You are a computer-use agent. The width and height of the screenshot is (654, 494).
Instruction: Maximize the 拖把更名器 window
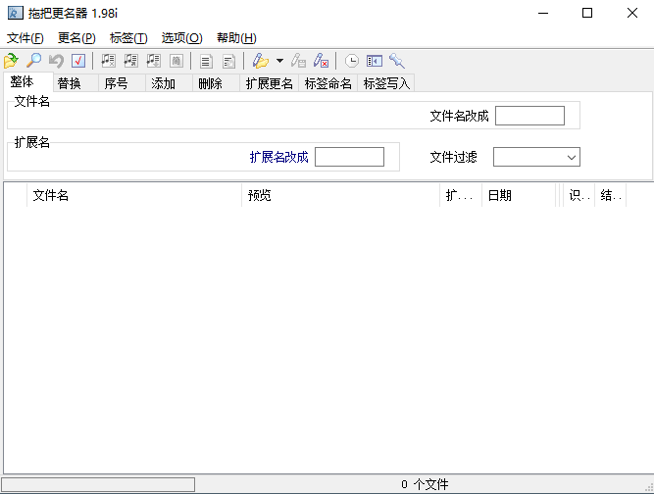(x=587, y=13)
